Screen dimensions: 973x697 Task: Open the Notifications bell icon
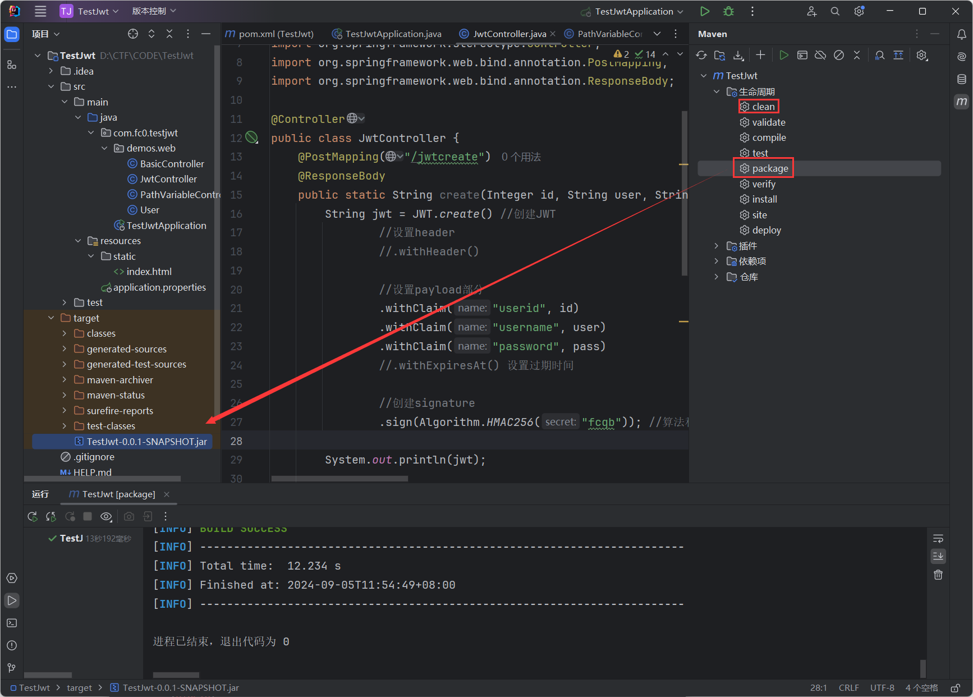click(961, 34)
